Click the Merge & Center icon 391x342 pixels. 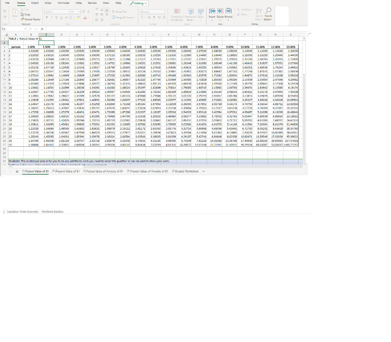(x=113, y=17)
